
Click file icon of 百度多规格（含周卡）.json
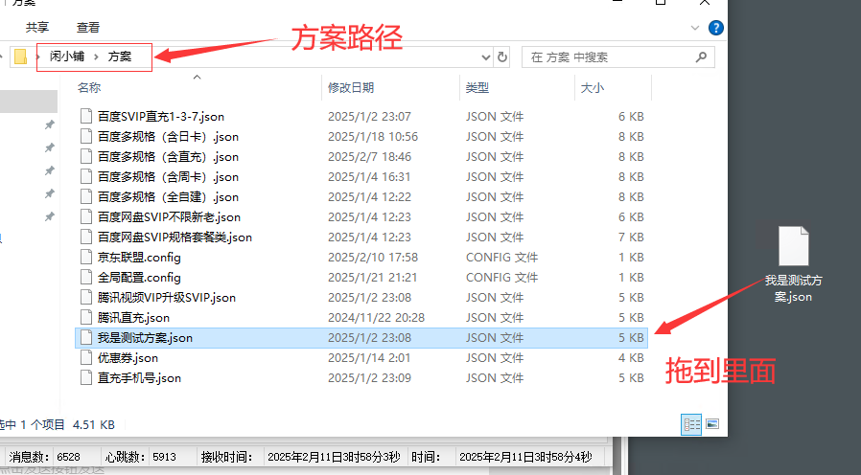click(86, 176)
